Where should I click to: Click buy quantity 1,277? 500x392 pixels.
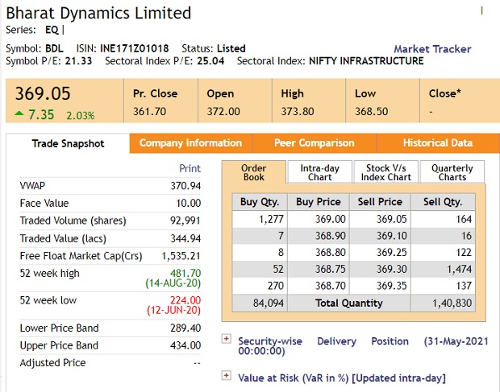pyautogui.click(x=271, y=219)
